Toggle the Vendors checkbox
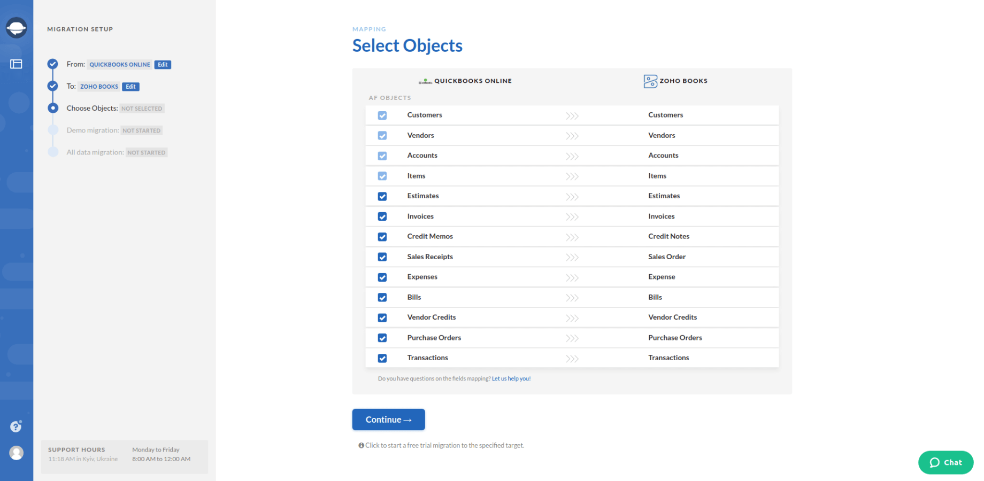Viewport: 984px width, 481px height. (382, 136)
